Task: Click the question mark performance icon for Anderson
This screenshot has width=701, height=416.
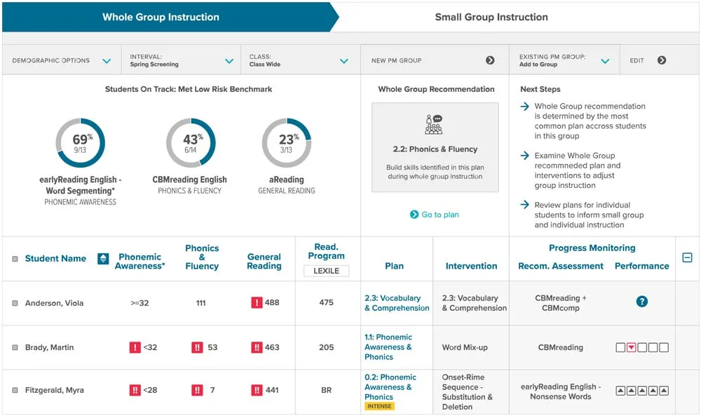Action: [x=641, y=302]
